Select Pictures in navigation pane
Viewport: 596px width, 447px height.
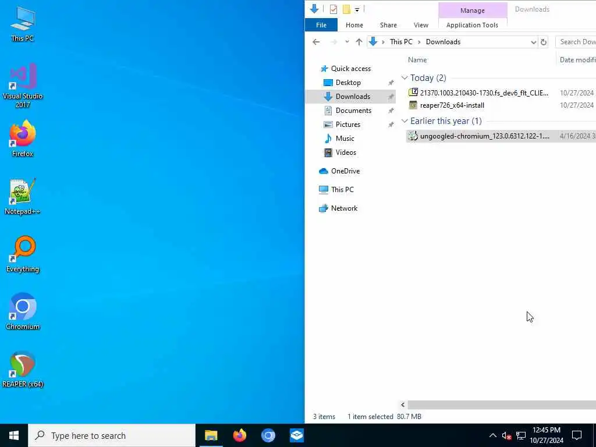[347, 125]
